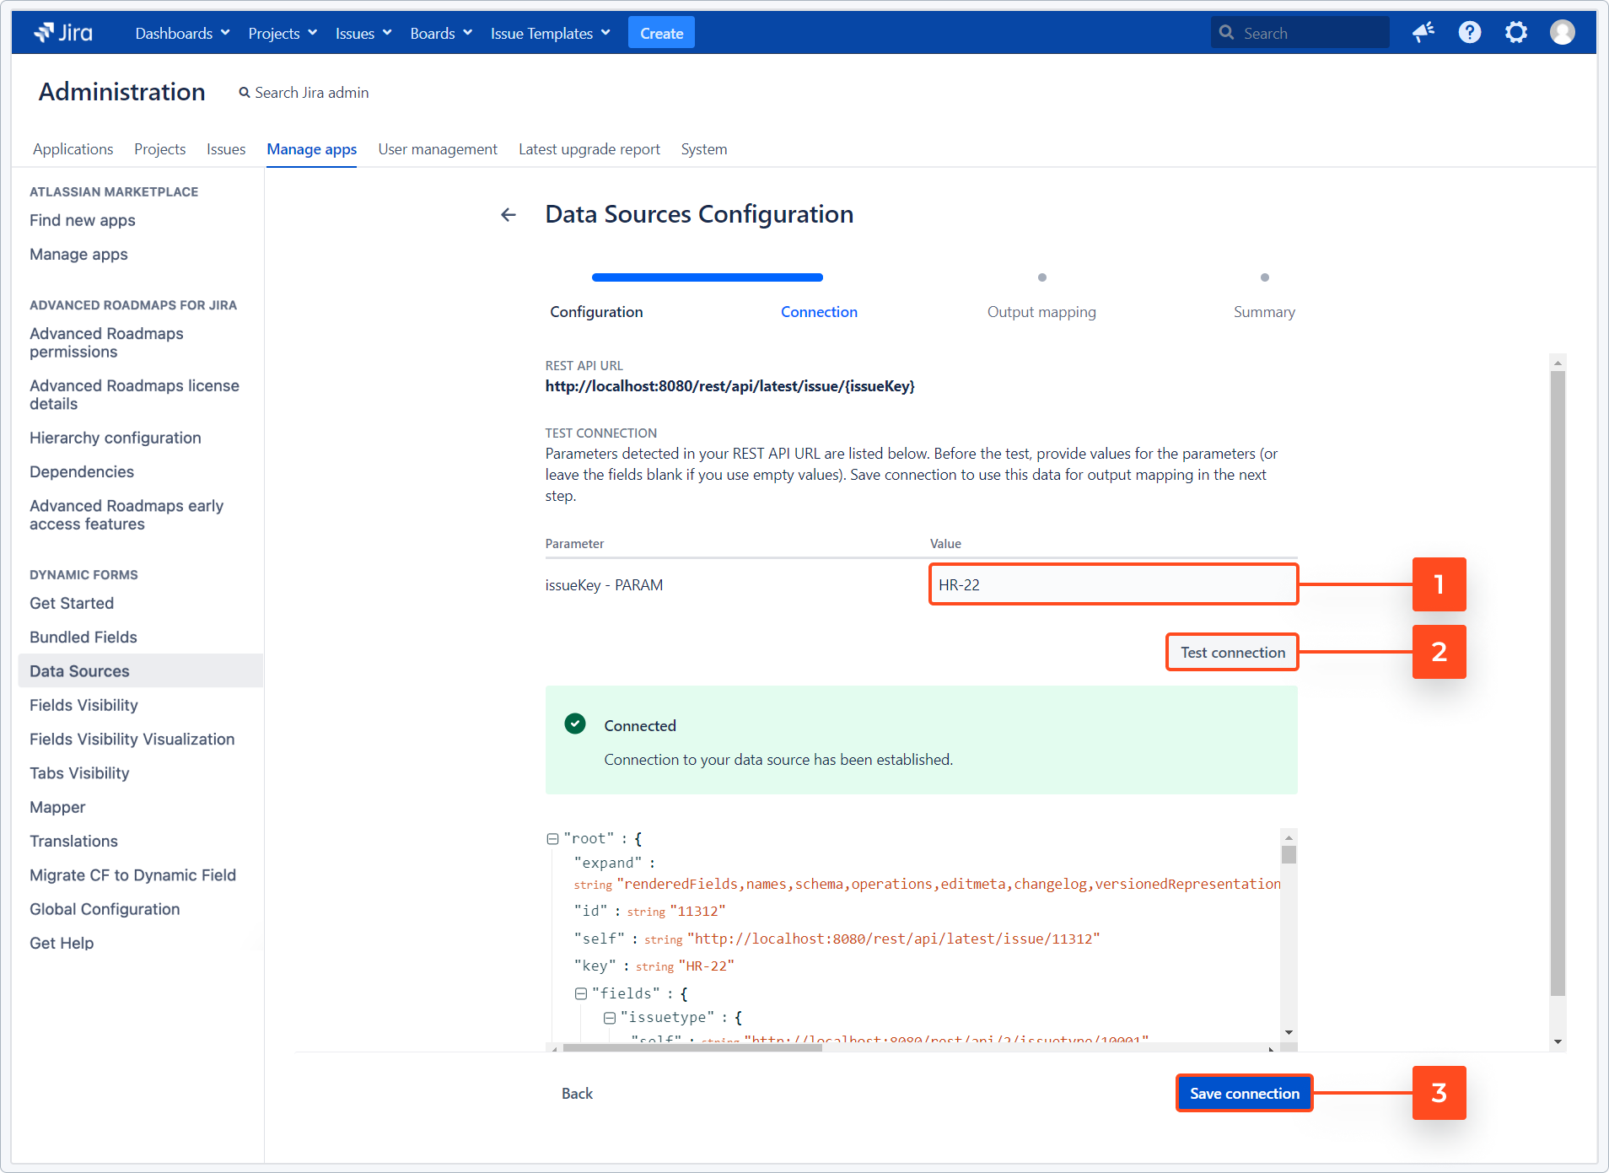Switch to the Applications admin tab
The height and width of the screenshot is (1173, 1609).
tap(73, 149)
